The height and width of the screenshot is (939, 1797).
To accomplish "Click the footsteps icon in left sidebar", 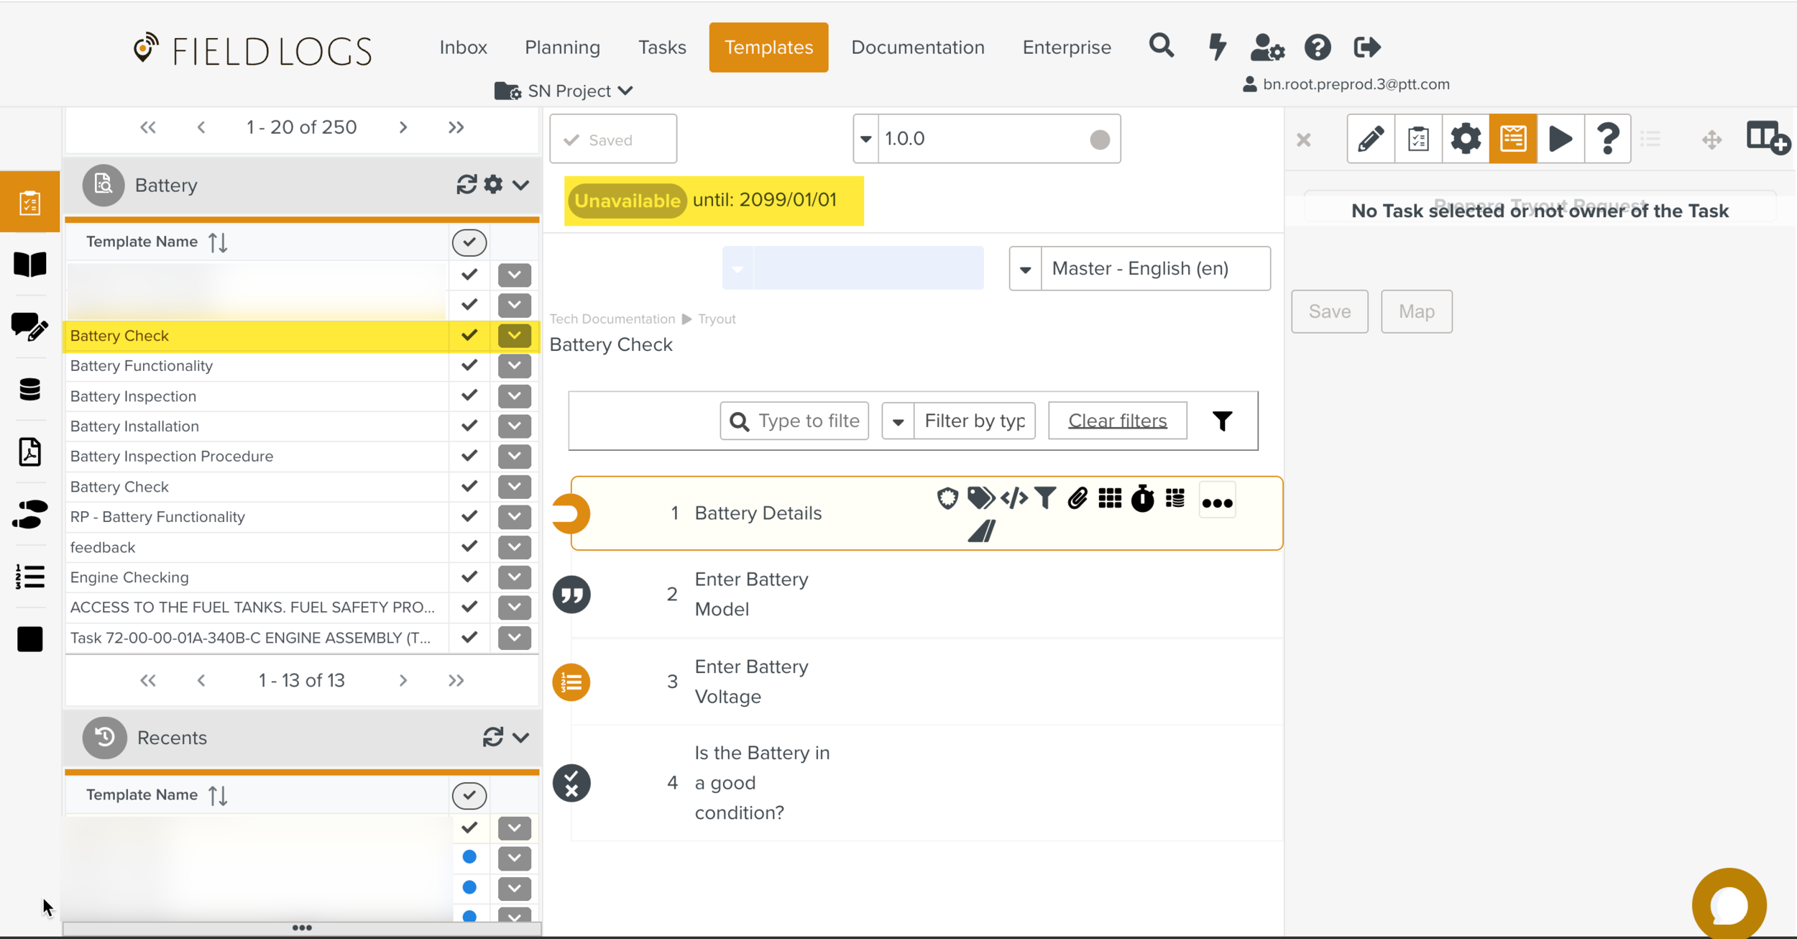I will click(29, 515).
